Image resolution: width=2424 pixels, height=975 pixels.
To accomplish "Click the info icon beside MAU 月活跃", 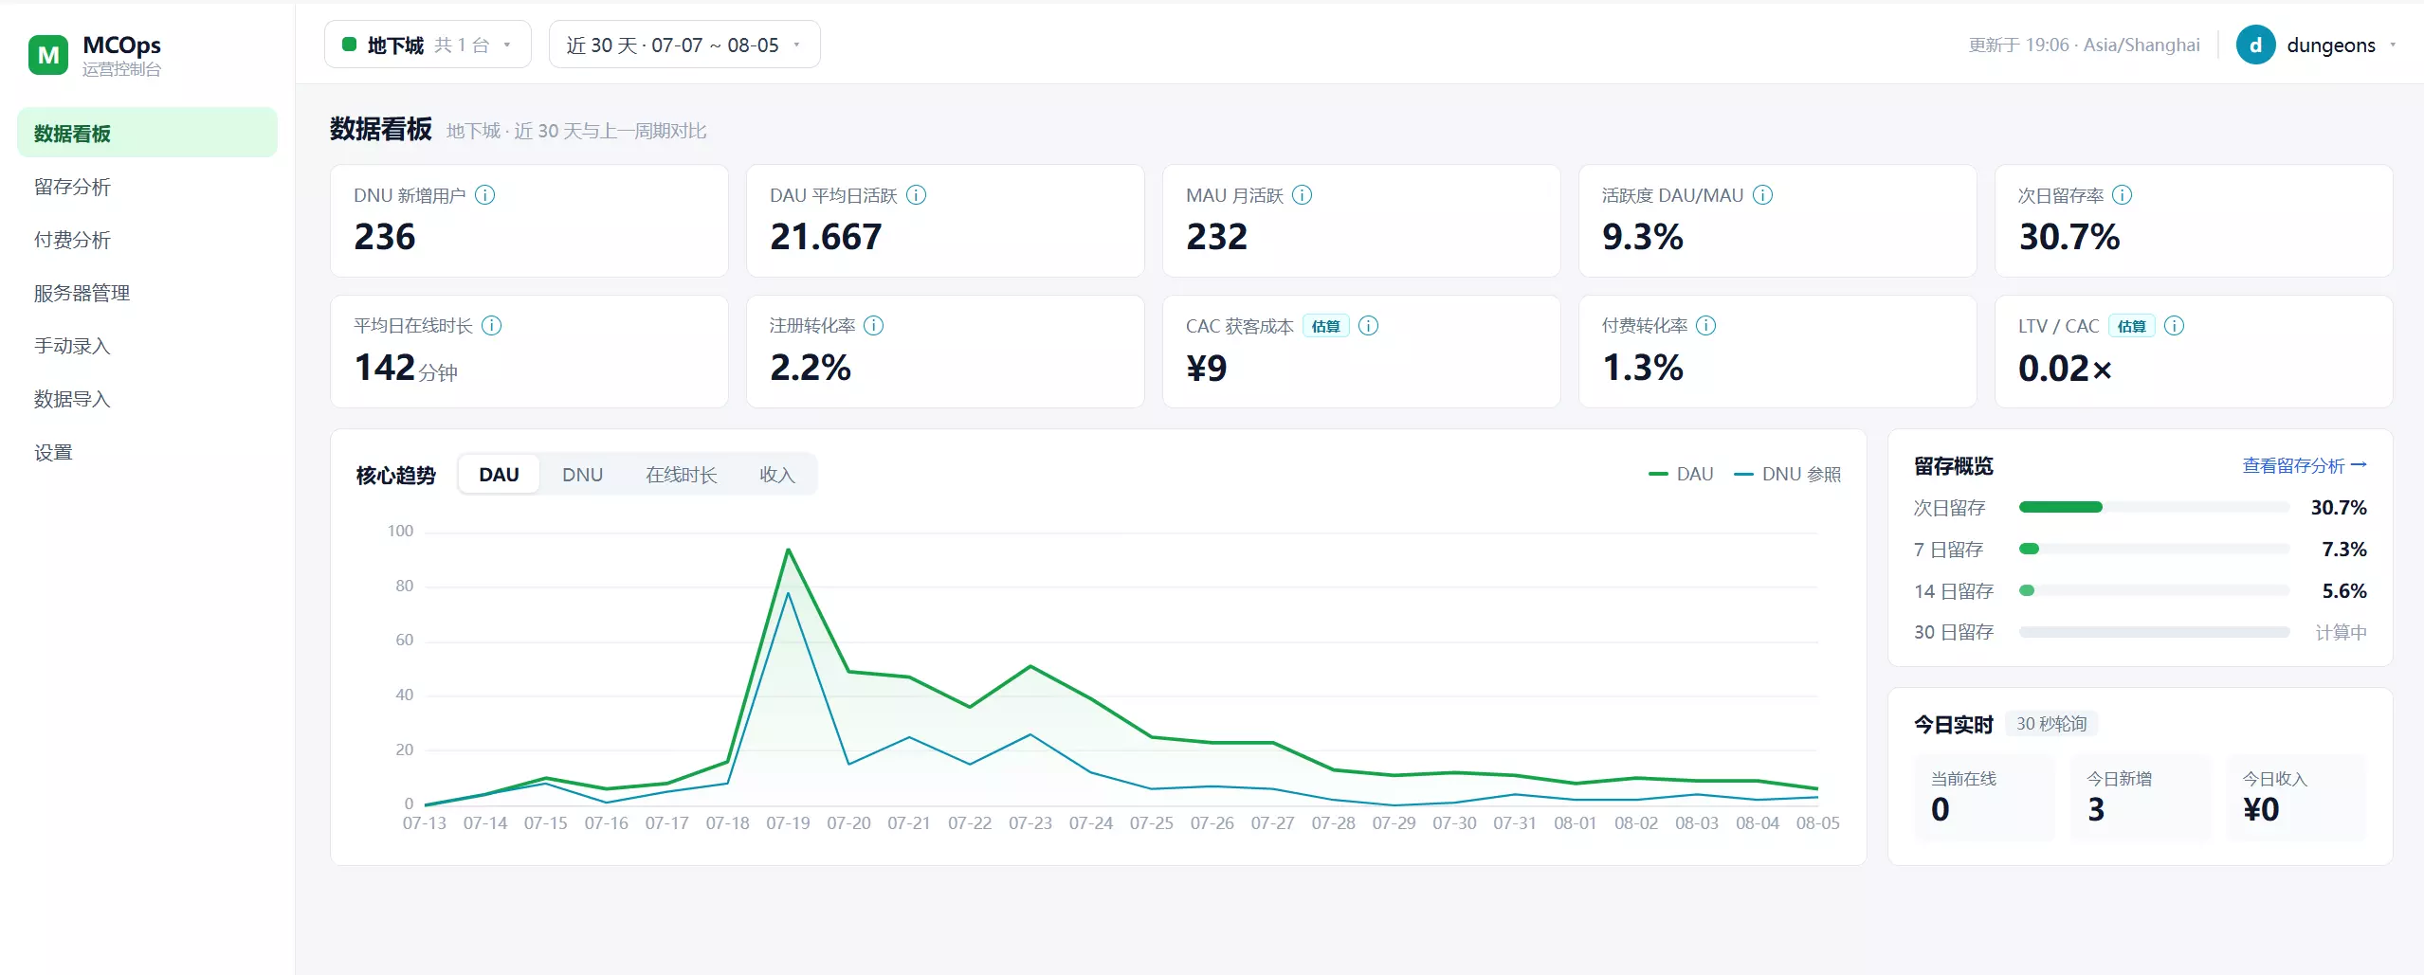I will 1303,195.
